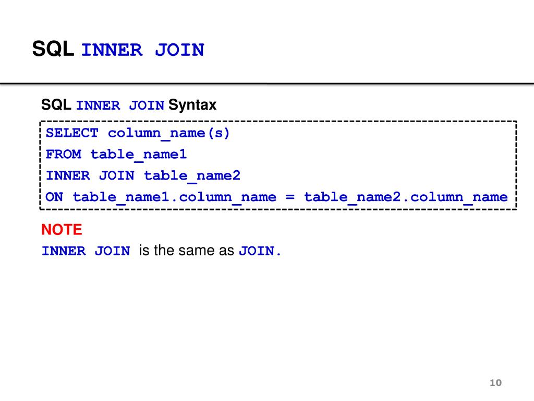The width and height of the screenshot is (534, 401).
Task: Click the code line 'INNER JOIN table_name2'
Action: (143, 175)
